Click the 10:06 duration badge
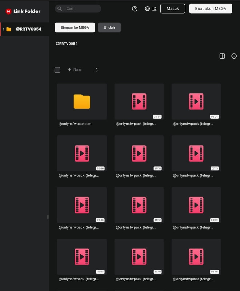 100,168
